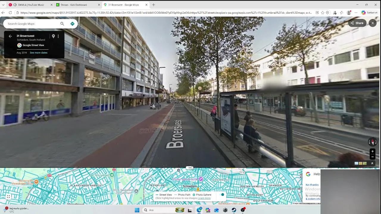
Task: Bookmark the page with the star icon
Action: point(322,13)
